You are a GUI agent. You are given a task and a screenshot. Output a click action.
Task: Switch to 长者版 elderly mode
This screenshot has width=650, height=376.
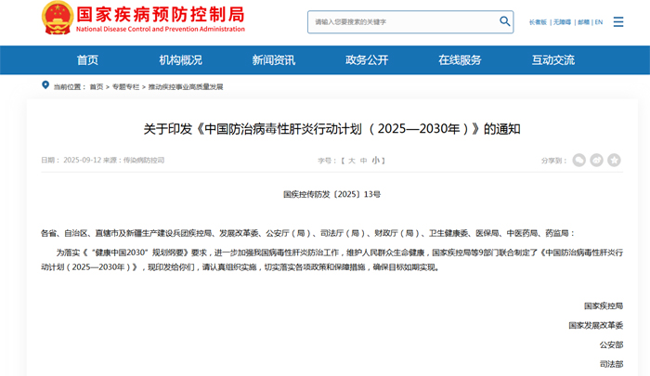pyautogui.click(x=538, y=21)
